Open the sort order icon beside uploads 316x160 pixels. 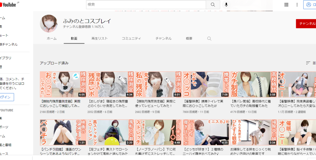coord(308,63)
